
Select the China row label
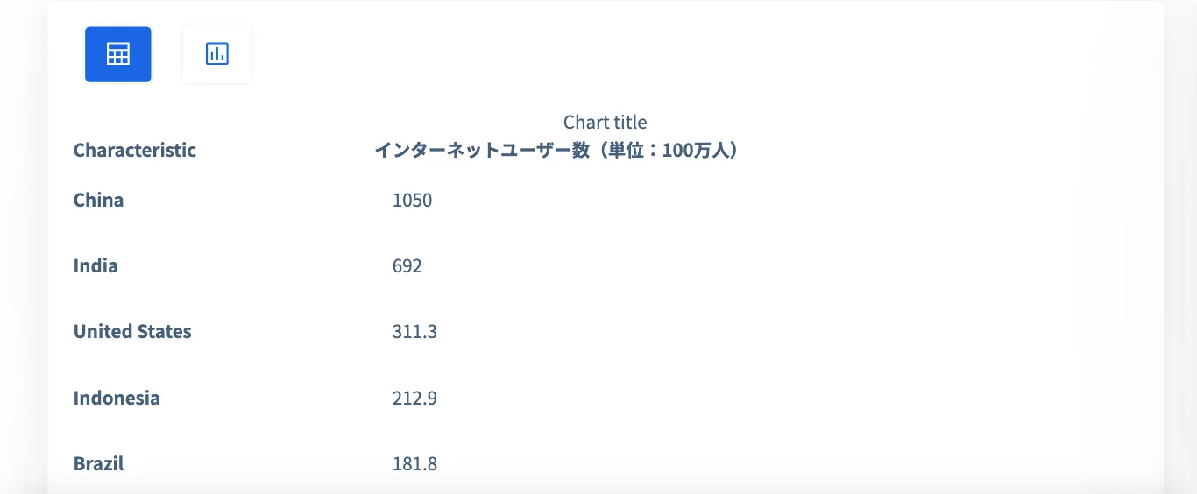pyautogui.click(x=98, y=200)
